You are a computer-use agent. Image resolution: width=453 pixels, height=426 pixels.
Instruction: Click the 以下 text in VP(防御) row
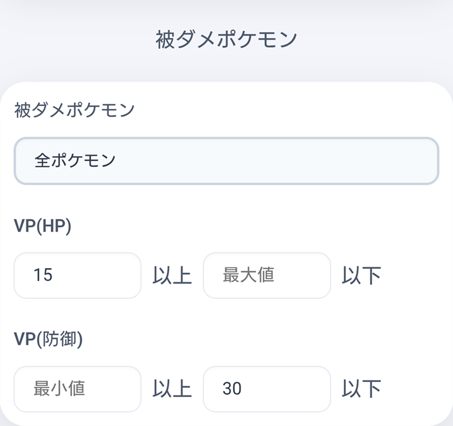click(x=361, y=390)
